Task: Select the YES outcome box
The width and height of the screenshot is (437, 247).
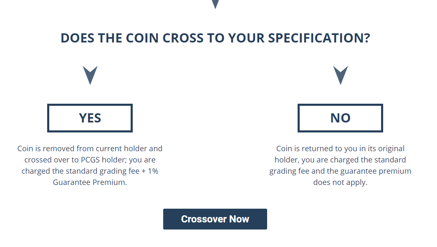Action: [x=90, y=118]
